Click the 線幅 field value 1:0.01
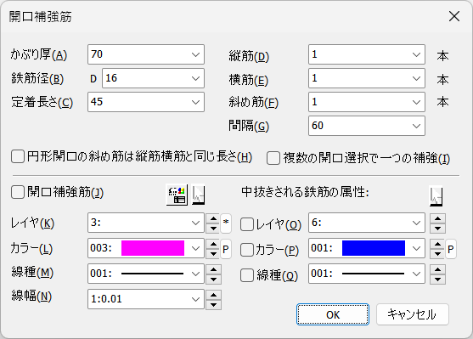Screen dimensions: 473x339 click(106, 299)
